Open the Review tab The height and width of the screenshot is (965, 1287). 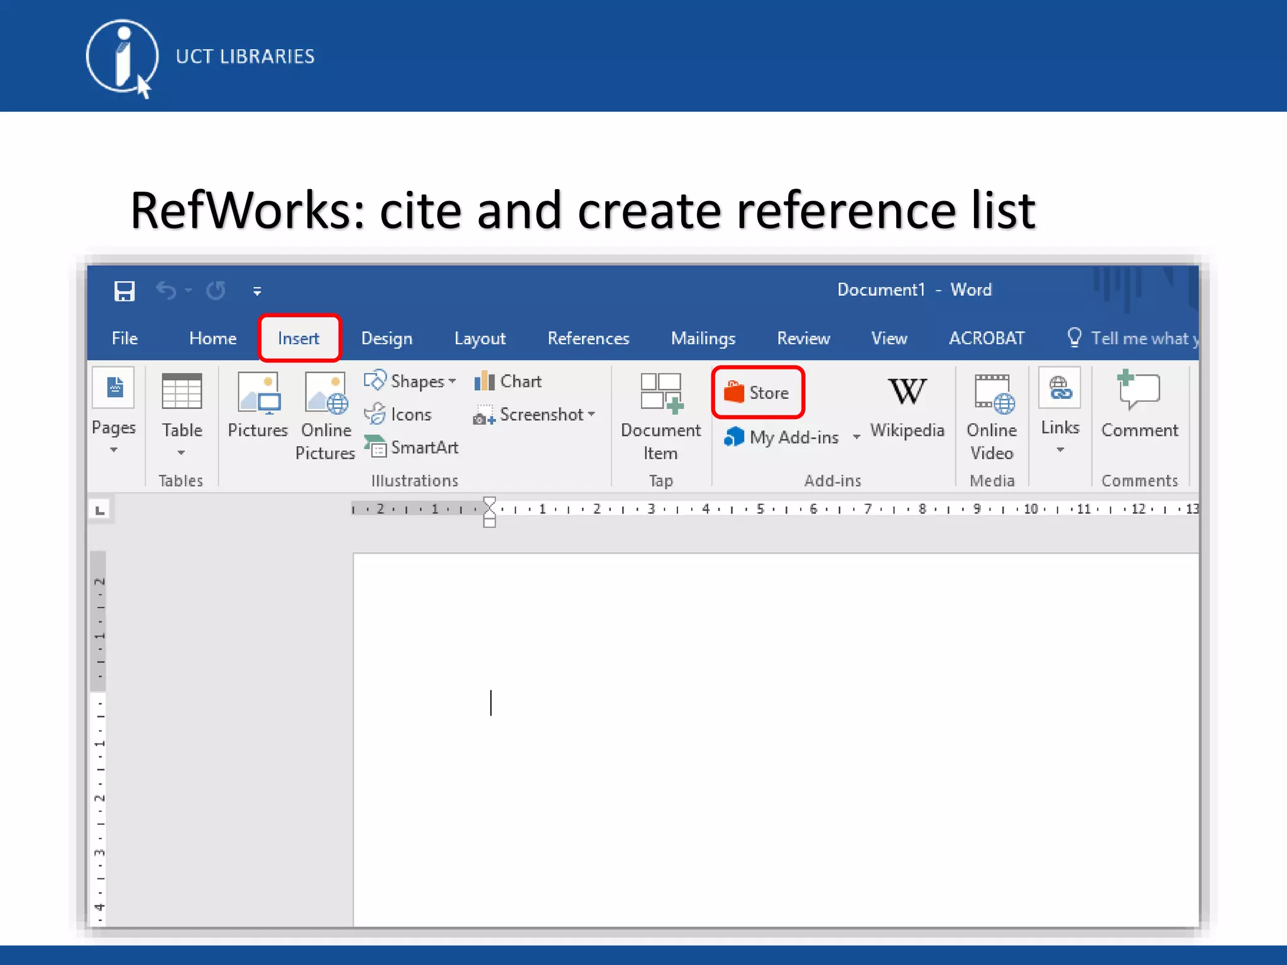tap(804, 338)
